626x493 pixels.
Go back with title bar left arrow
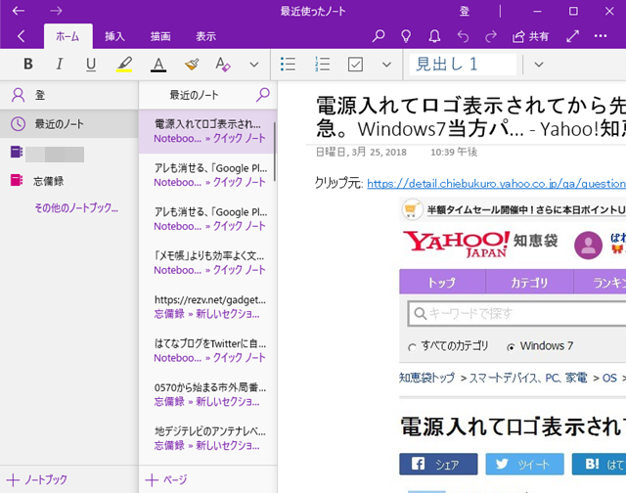pyautogui.click(x=19, y=11)
